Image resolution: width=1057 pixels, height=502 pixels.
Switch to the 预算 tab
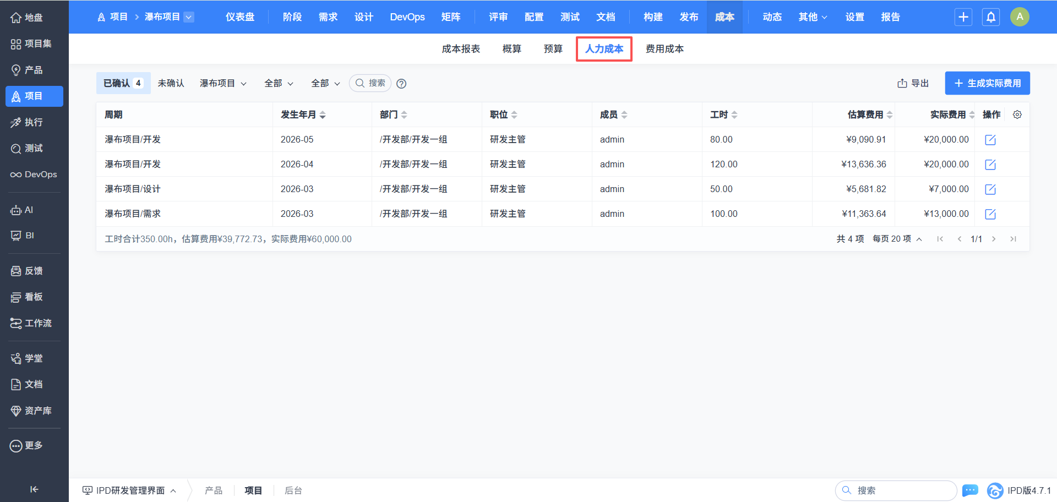(x=553, y=49)
